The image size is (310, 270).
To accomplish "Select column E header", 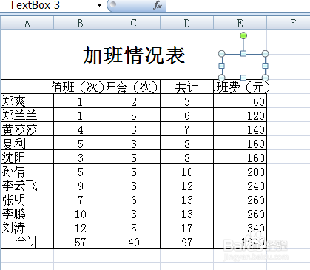I will coord(240,24).
